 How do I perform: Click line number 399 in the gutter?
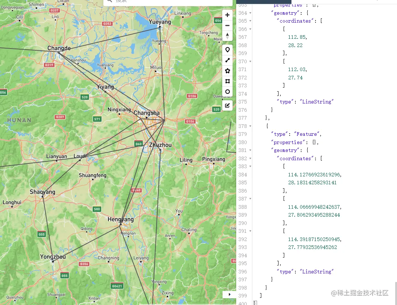click(x=243, y=296)
